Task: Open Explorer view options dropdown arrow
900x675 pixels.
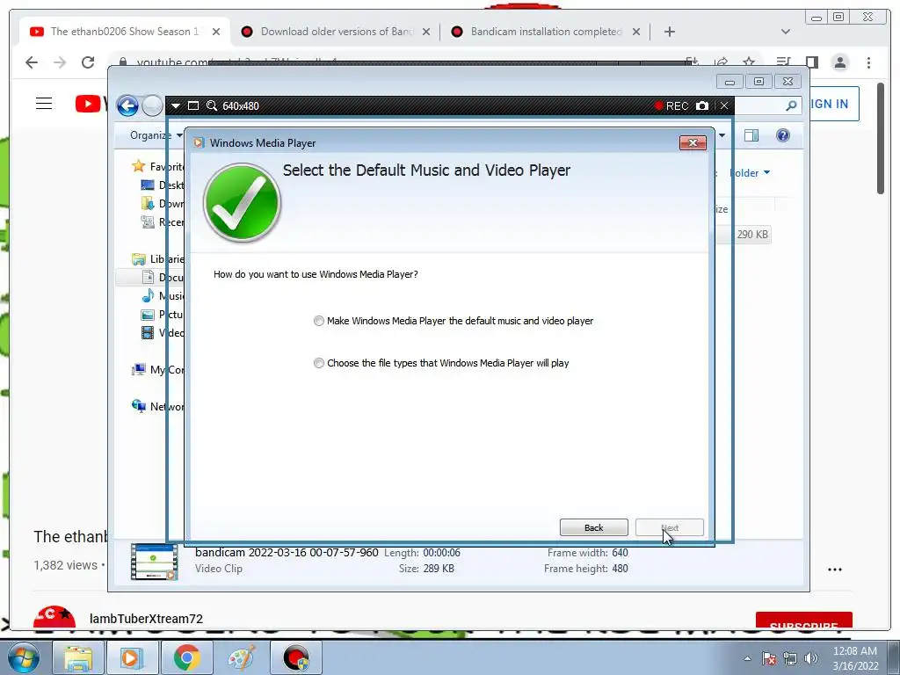Action: (x=722, y=135)
